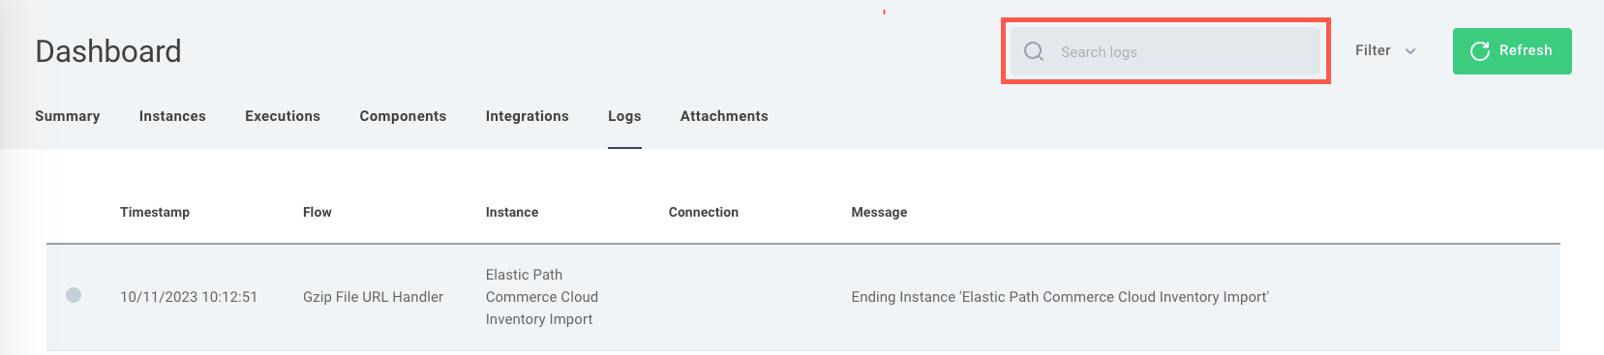Select the Ending Instance log message row
1604x355 pixels.
[x=803, y=297]
